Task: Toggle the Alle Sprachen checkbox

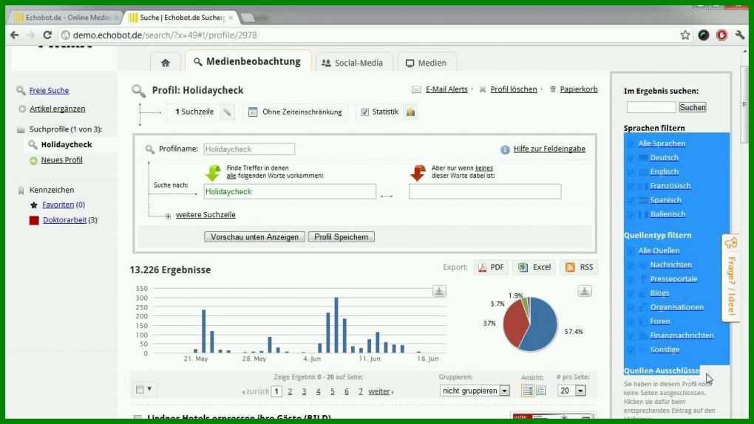Action: (x=630, y=144)
